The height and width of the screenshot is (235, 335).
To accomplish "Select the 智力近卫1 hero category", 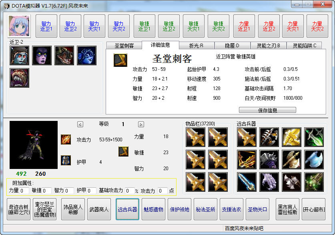I will (x=46, y=26).
